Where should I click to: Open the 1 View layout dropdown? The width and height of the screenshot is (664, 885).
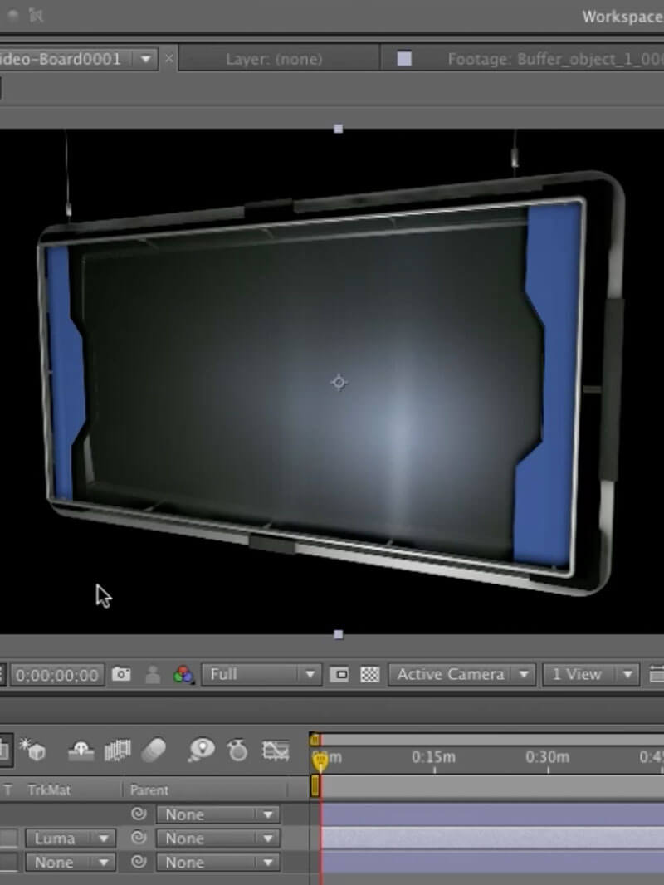(x=591, y=674)
